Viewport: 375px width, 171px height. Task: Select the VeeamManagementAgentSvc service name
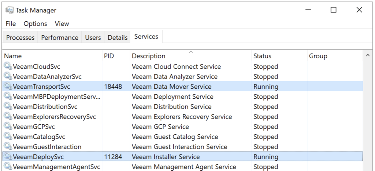tap(56, 167)
